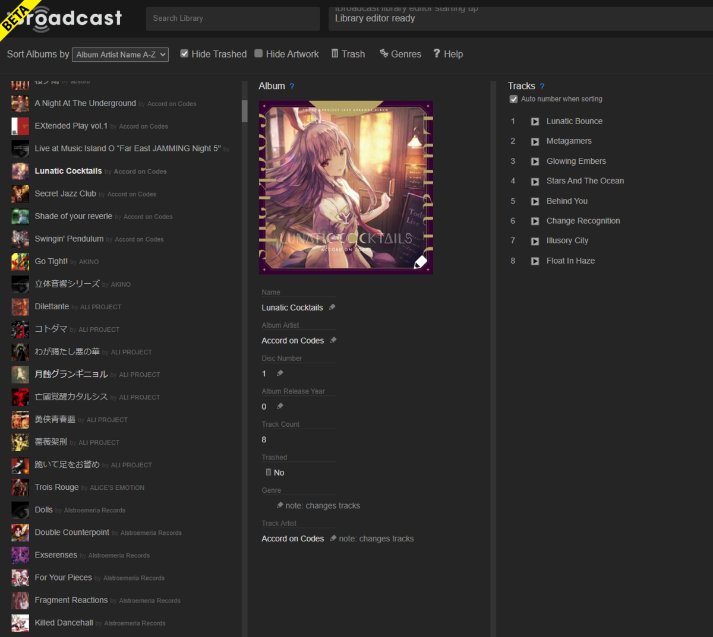The width and height of the screenshot is (713, 637).
Task: Edit the album name Lunatic Cocktails
Action: [x=332, y=307]
